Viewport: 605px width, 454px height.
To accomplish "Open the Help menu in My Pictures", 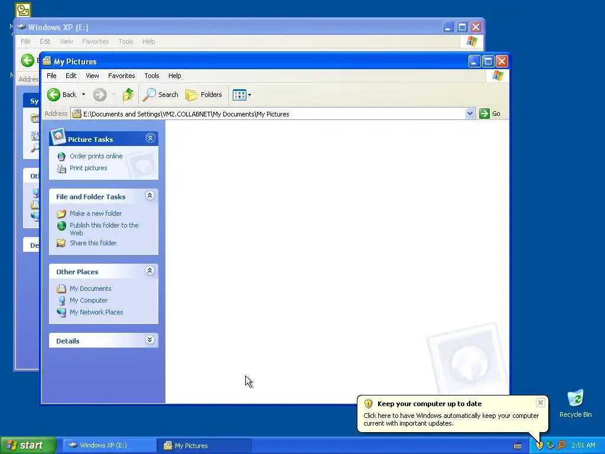I will click(174, 76).
